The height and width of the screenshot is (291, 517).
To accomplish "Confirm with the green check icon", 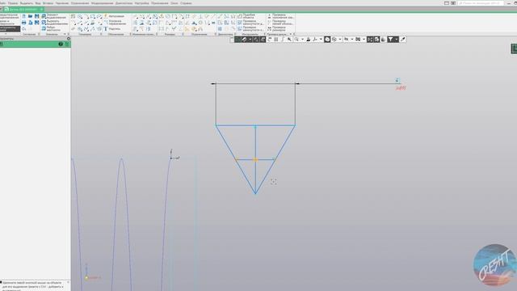I will [67, 44].
